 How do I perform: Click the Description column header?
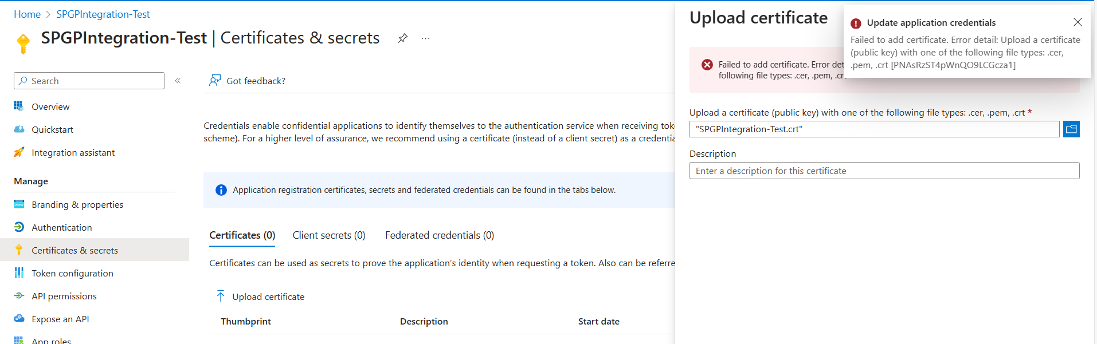(424, 322)
